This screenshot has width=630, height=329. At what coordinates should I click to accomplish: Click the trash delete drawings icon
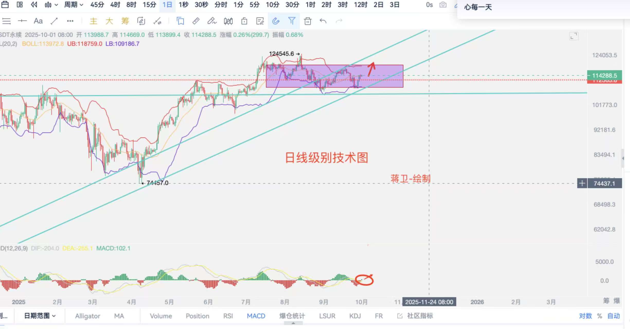[x=307, y=21]
